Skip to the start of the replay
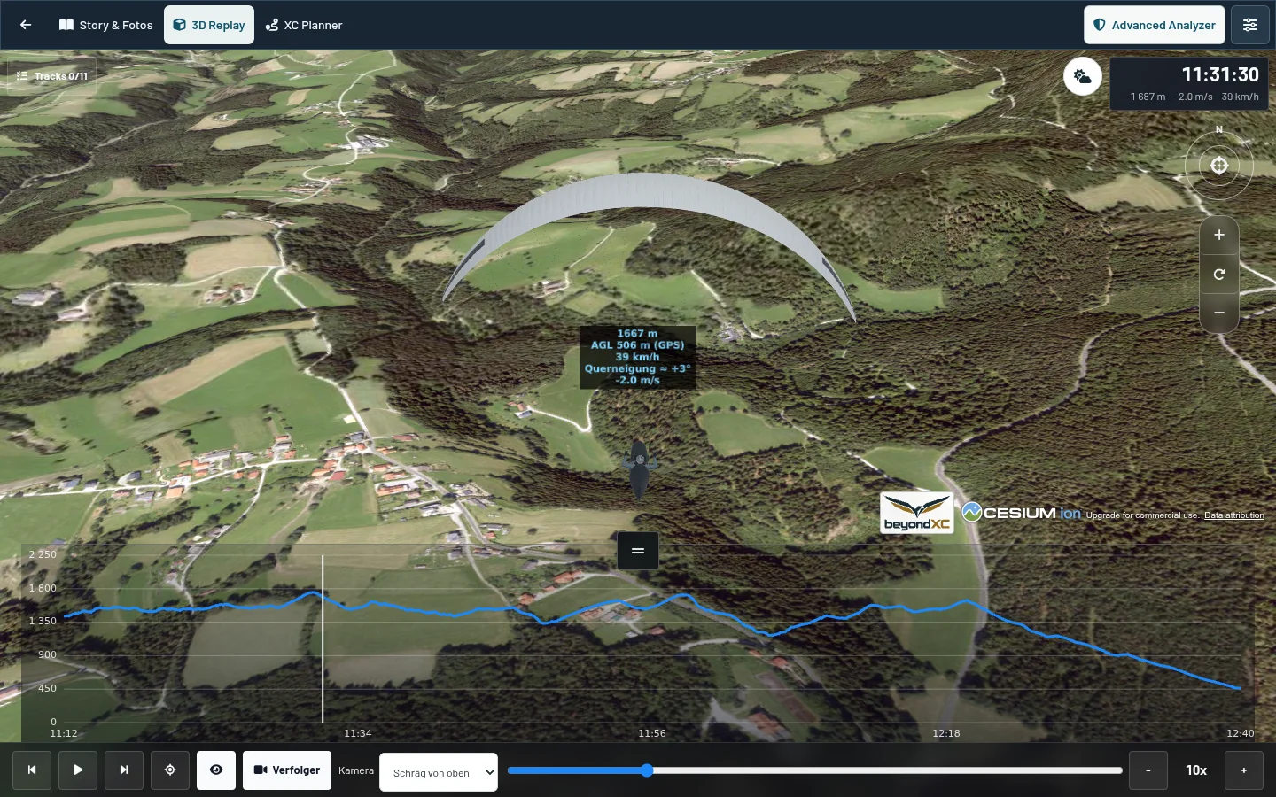This screenshot has width=1276, height=797. pos(32,770)
